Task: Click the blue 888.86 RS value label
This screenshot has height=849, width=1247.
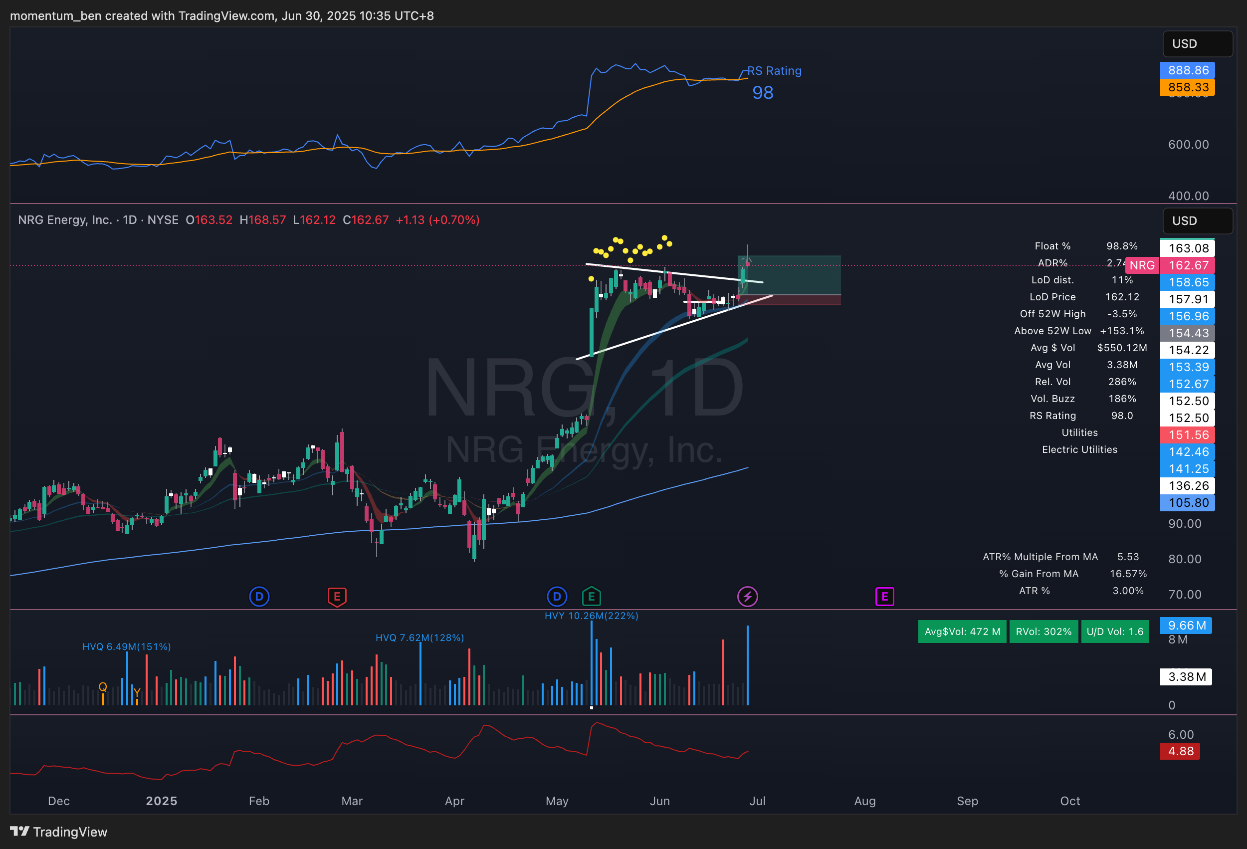Action: (1188, 70)
